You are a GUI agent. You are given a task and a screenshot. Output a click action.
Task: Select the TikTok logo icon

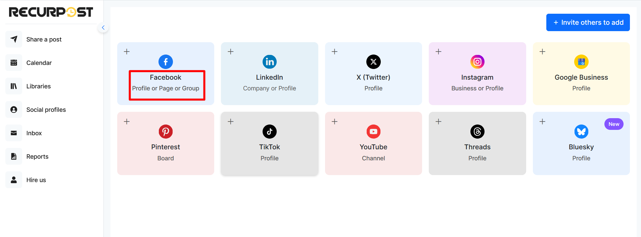click(270, 132)
